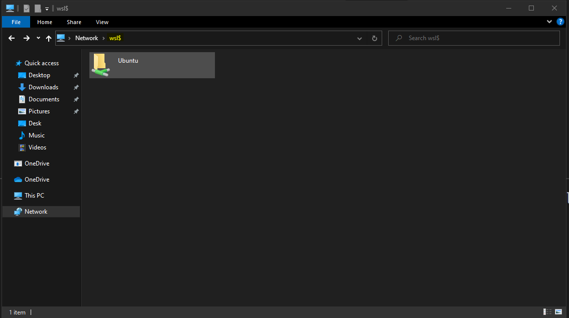The height and width of the screenshot is (318, 569).
Task: Minimize the wsl$ Explorer window
Action: click(x=509, y=8)
